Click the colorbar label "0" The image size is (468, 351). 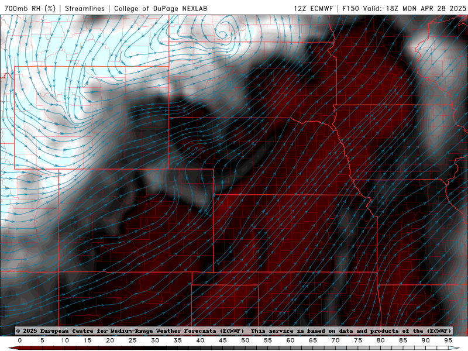(x=20, y=340)
